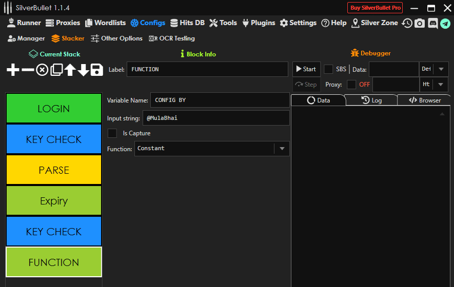The height and width of the screenshot is (287, 454).
Task: Check the Is Capture checkbox
Action: (x=112, y=133)
